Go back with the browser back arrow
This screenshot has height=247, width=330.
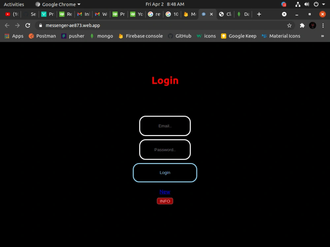point(7,25)
